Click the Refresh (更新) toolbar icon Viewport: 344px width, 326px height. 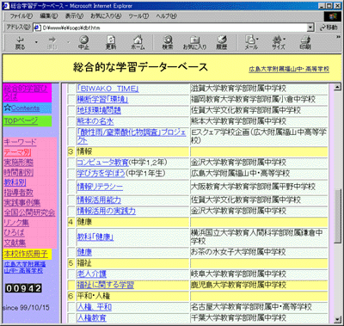pos(111,43)
